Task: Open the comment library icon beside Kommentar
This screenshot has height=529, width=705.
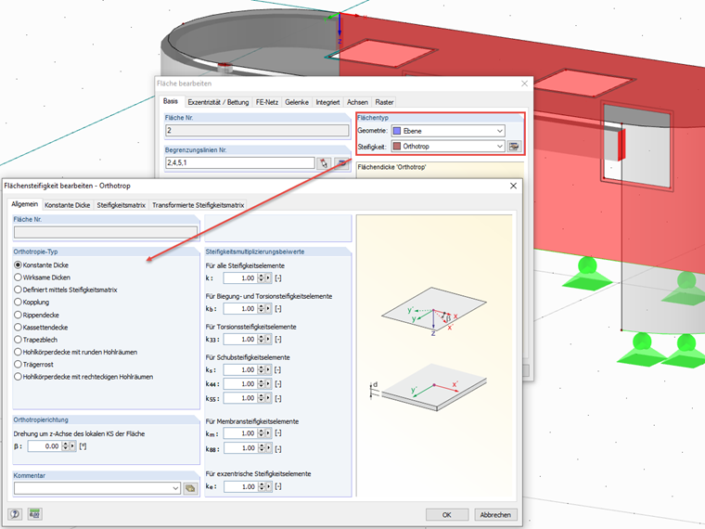Action: pyautogui.click(x=191, y=488)
